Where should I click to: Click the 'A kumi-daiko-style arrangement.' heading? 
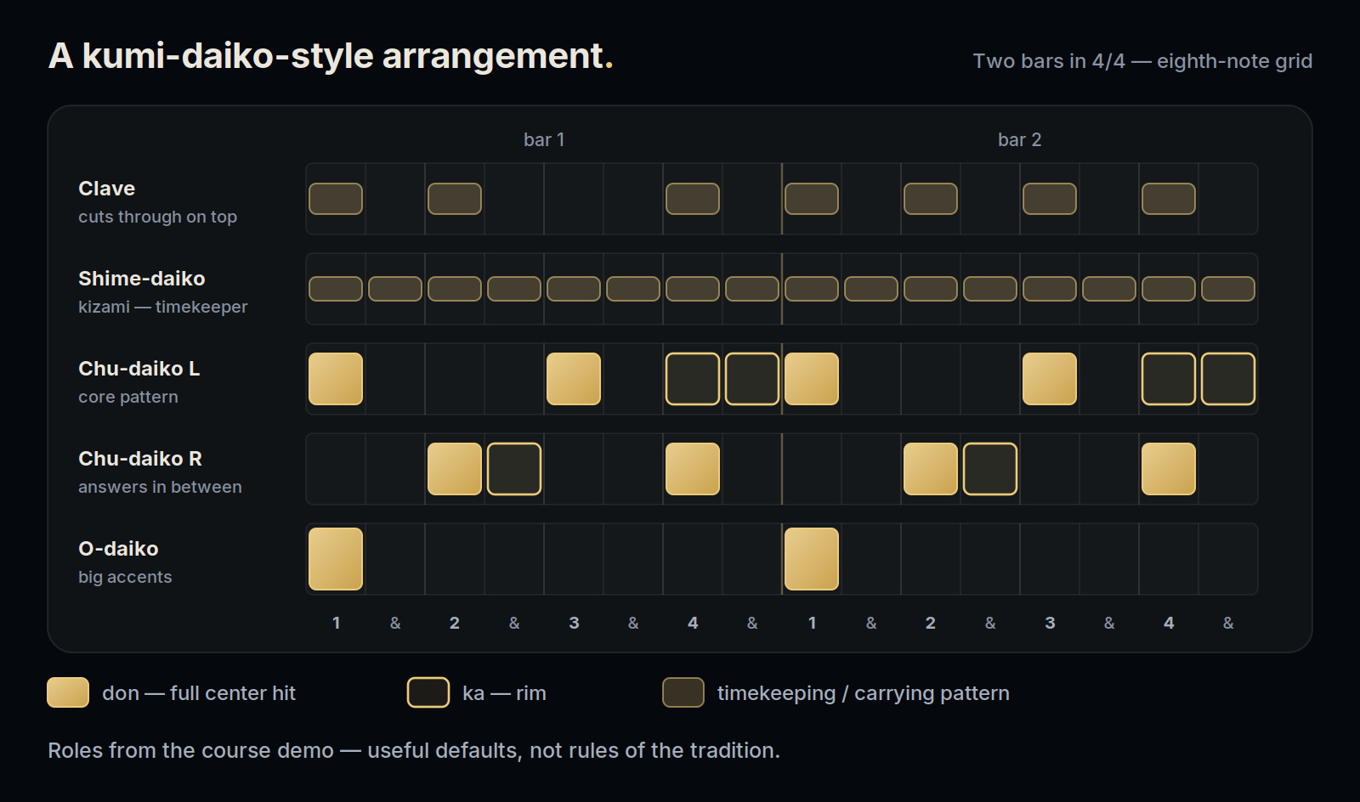pos(331,56)
